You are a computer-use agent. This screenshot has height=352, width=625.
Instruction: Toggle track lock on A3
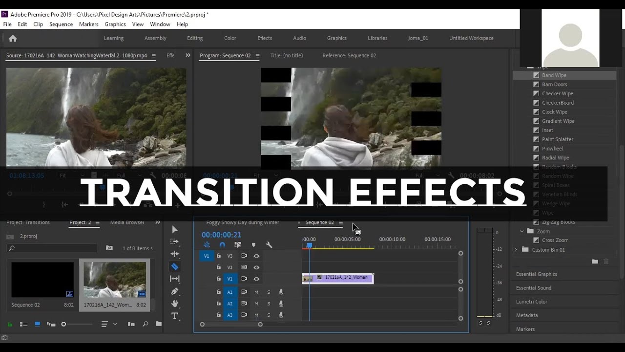218,315
